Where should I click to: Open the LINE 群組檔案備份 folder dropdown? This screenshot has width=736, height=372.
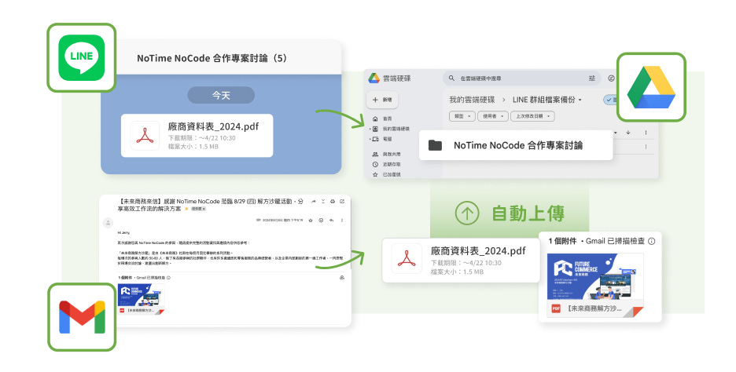point(580,100)
